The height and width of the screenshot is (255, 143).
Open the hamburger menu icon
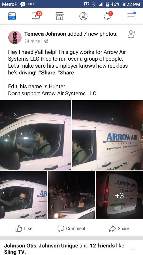[x=131, y=16]
